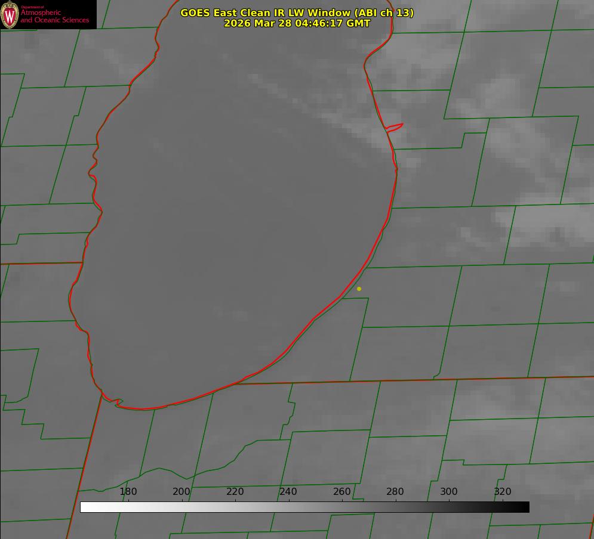Choose the 300 label on the colorbar

coord(449,491)
